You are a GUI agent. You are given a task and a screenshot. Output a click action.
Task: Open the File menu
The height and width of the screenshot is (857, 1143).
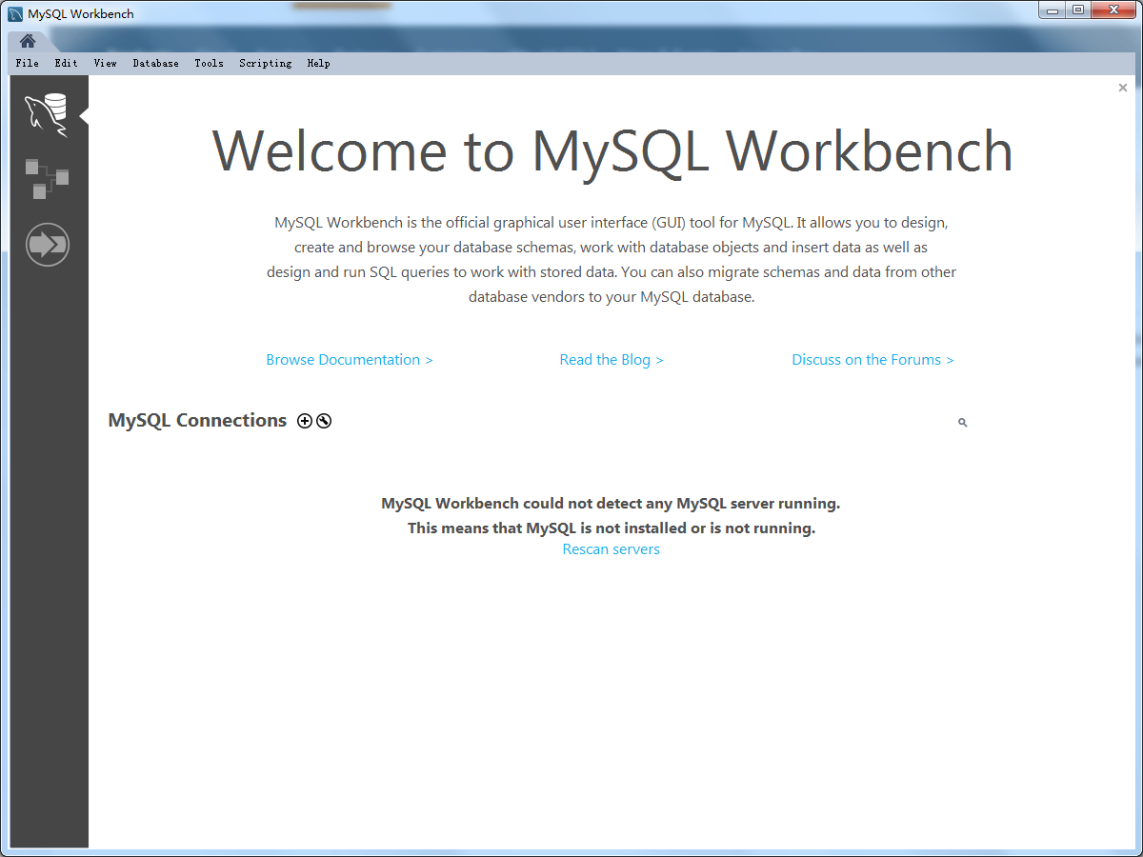pos(27,63)
